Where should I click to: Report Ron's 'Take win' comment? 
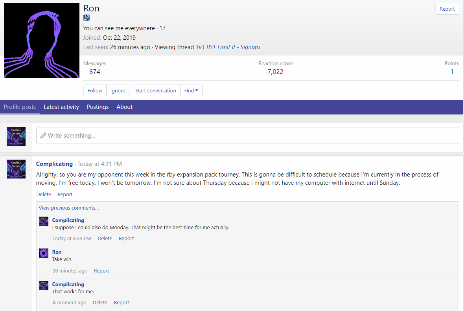tap(101, 271)
